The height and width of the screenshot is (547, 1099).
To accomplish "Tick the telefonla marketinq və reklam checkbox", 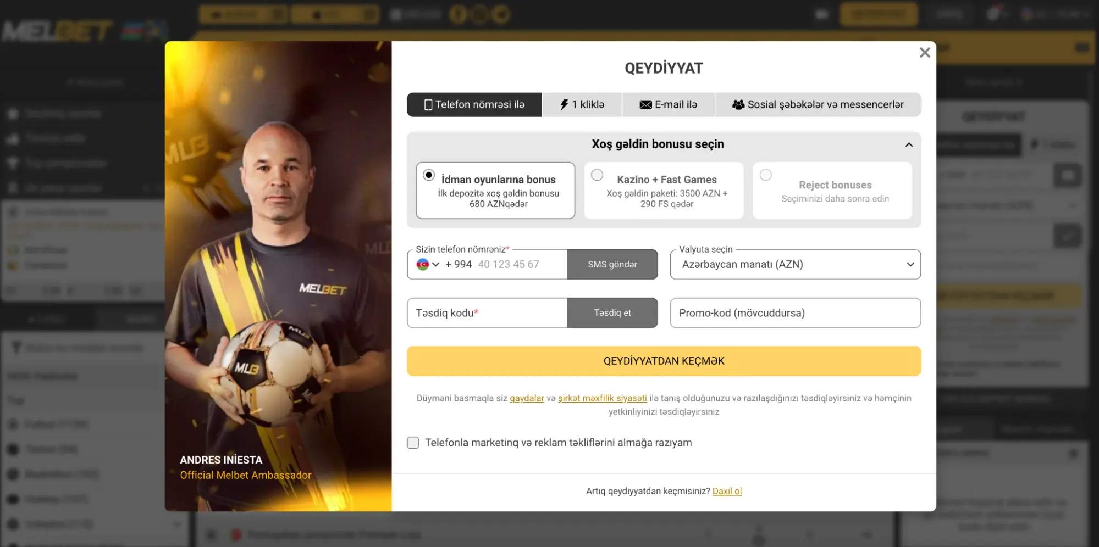I will tap(413, 443).
